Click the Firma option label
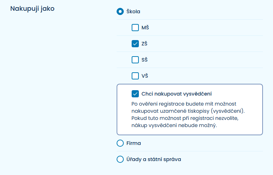This screenshot has width=273, height=175. click(134, 143)
